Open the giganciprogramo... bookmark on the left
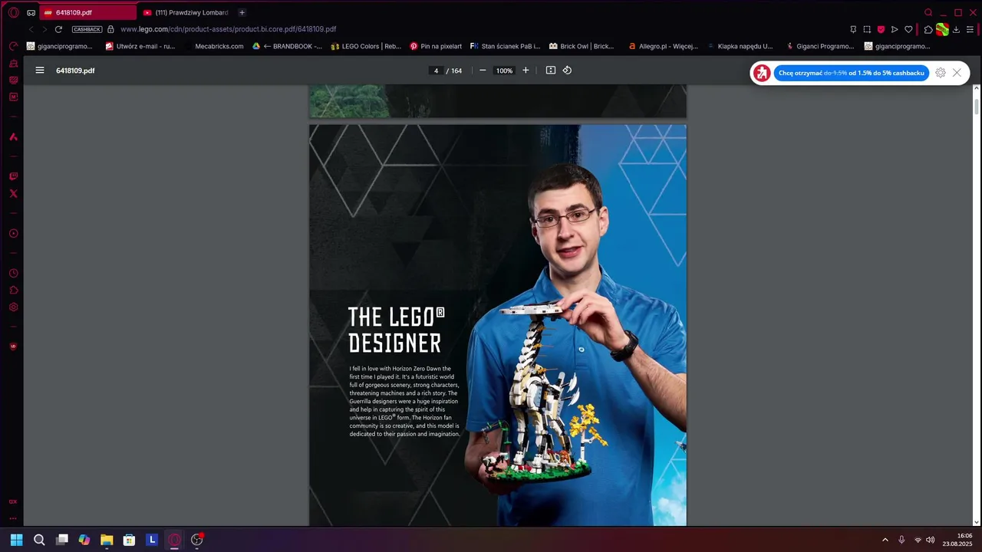The height and width of the screenshot is (552, 982). click(x=60, y=46)
